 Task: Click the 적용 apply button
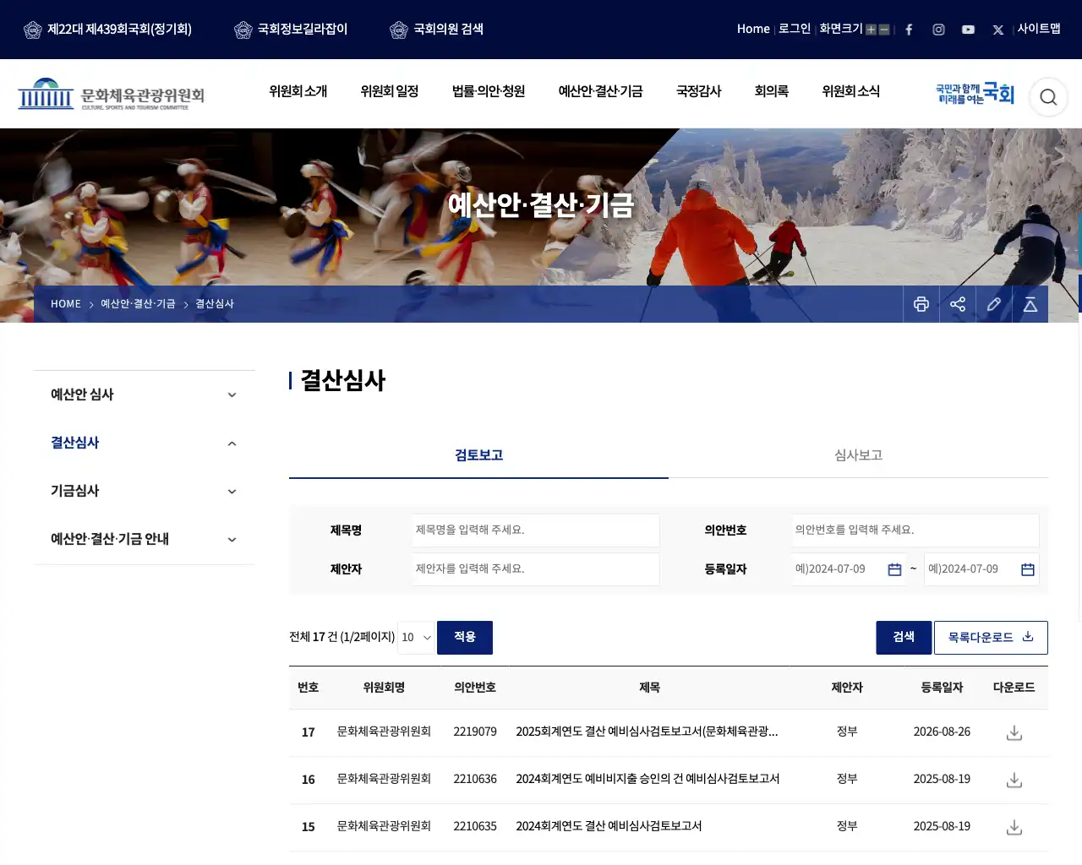pyautogui.click(x=465, y=638)
